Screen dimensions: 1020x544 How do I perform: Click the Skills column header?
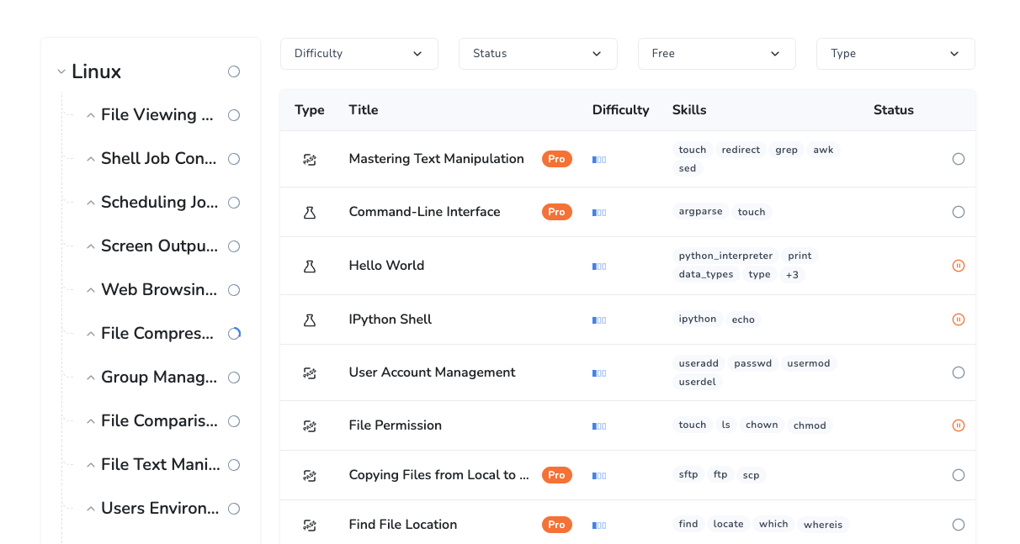689,110
